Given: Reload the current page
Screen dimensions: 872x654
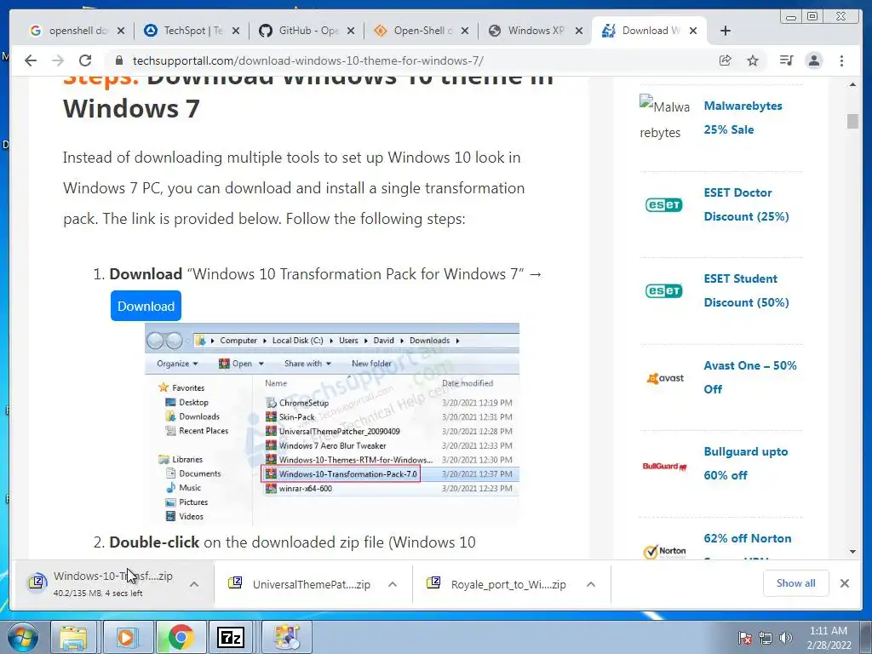Looking at the screenshot, I should 85,60.
